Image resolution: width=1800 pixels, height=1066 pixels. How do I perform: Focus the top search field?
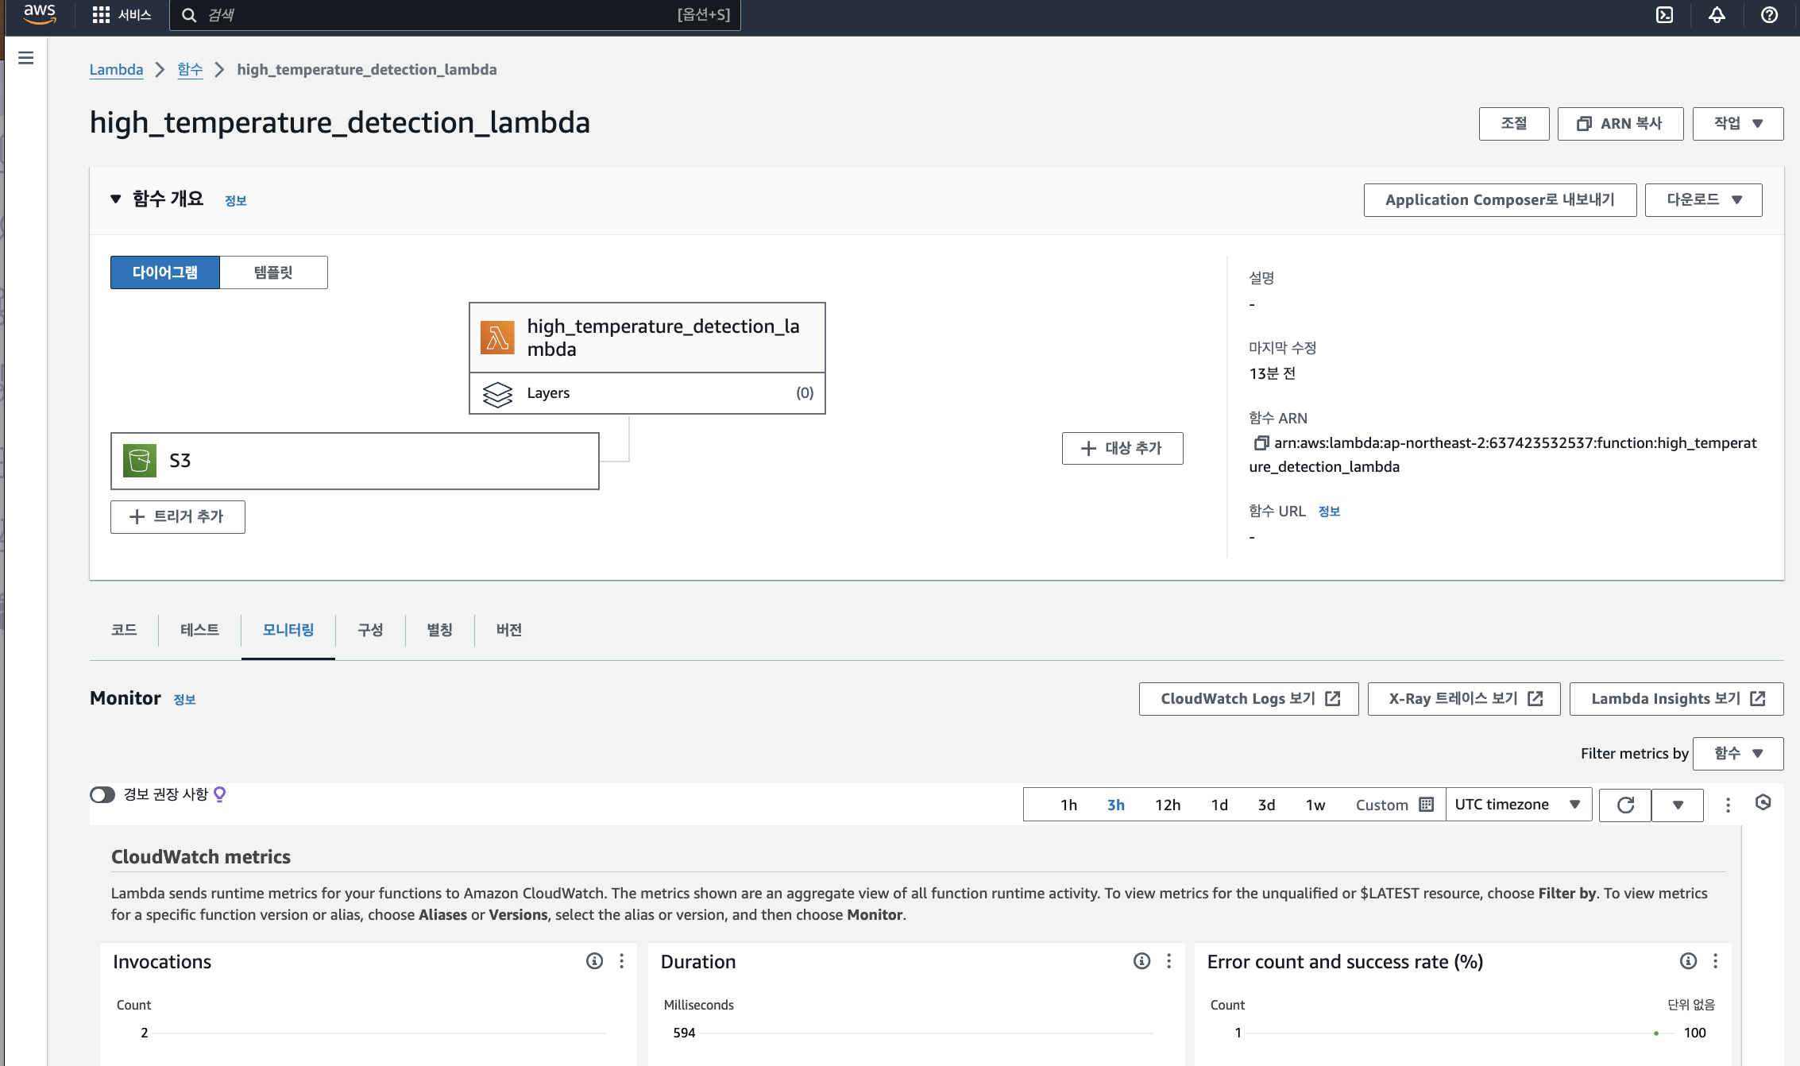(x=455, y=15)
